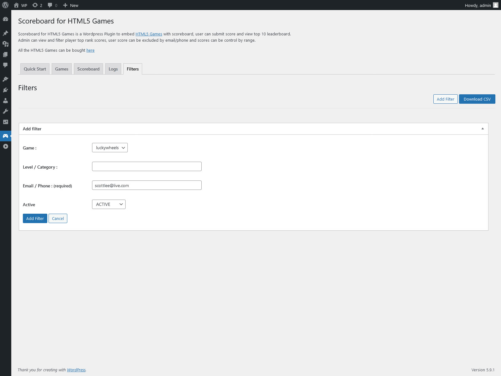Screen dimensions: 501x376
Task: Open Posts via the pushpin icon
Action: pos(5,33)
